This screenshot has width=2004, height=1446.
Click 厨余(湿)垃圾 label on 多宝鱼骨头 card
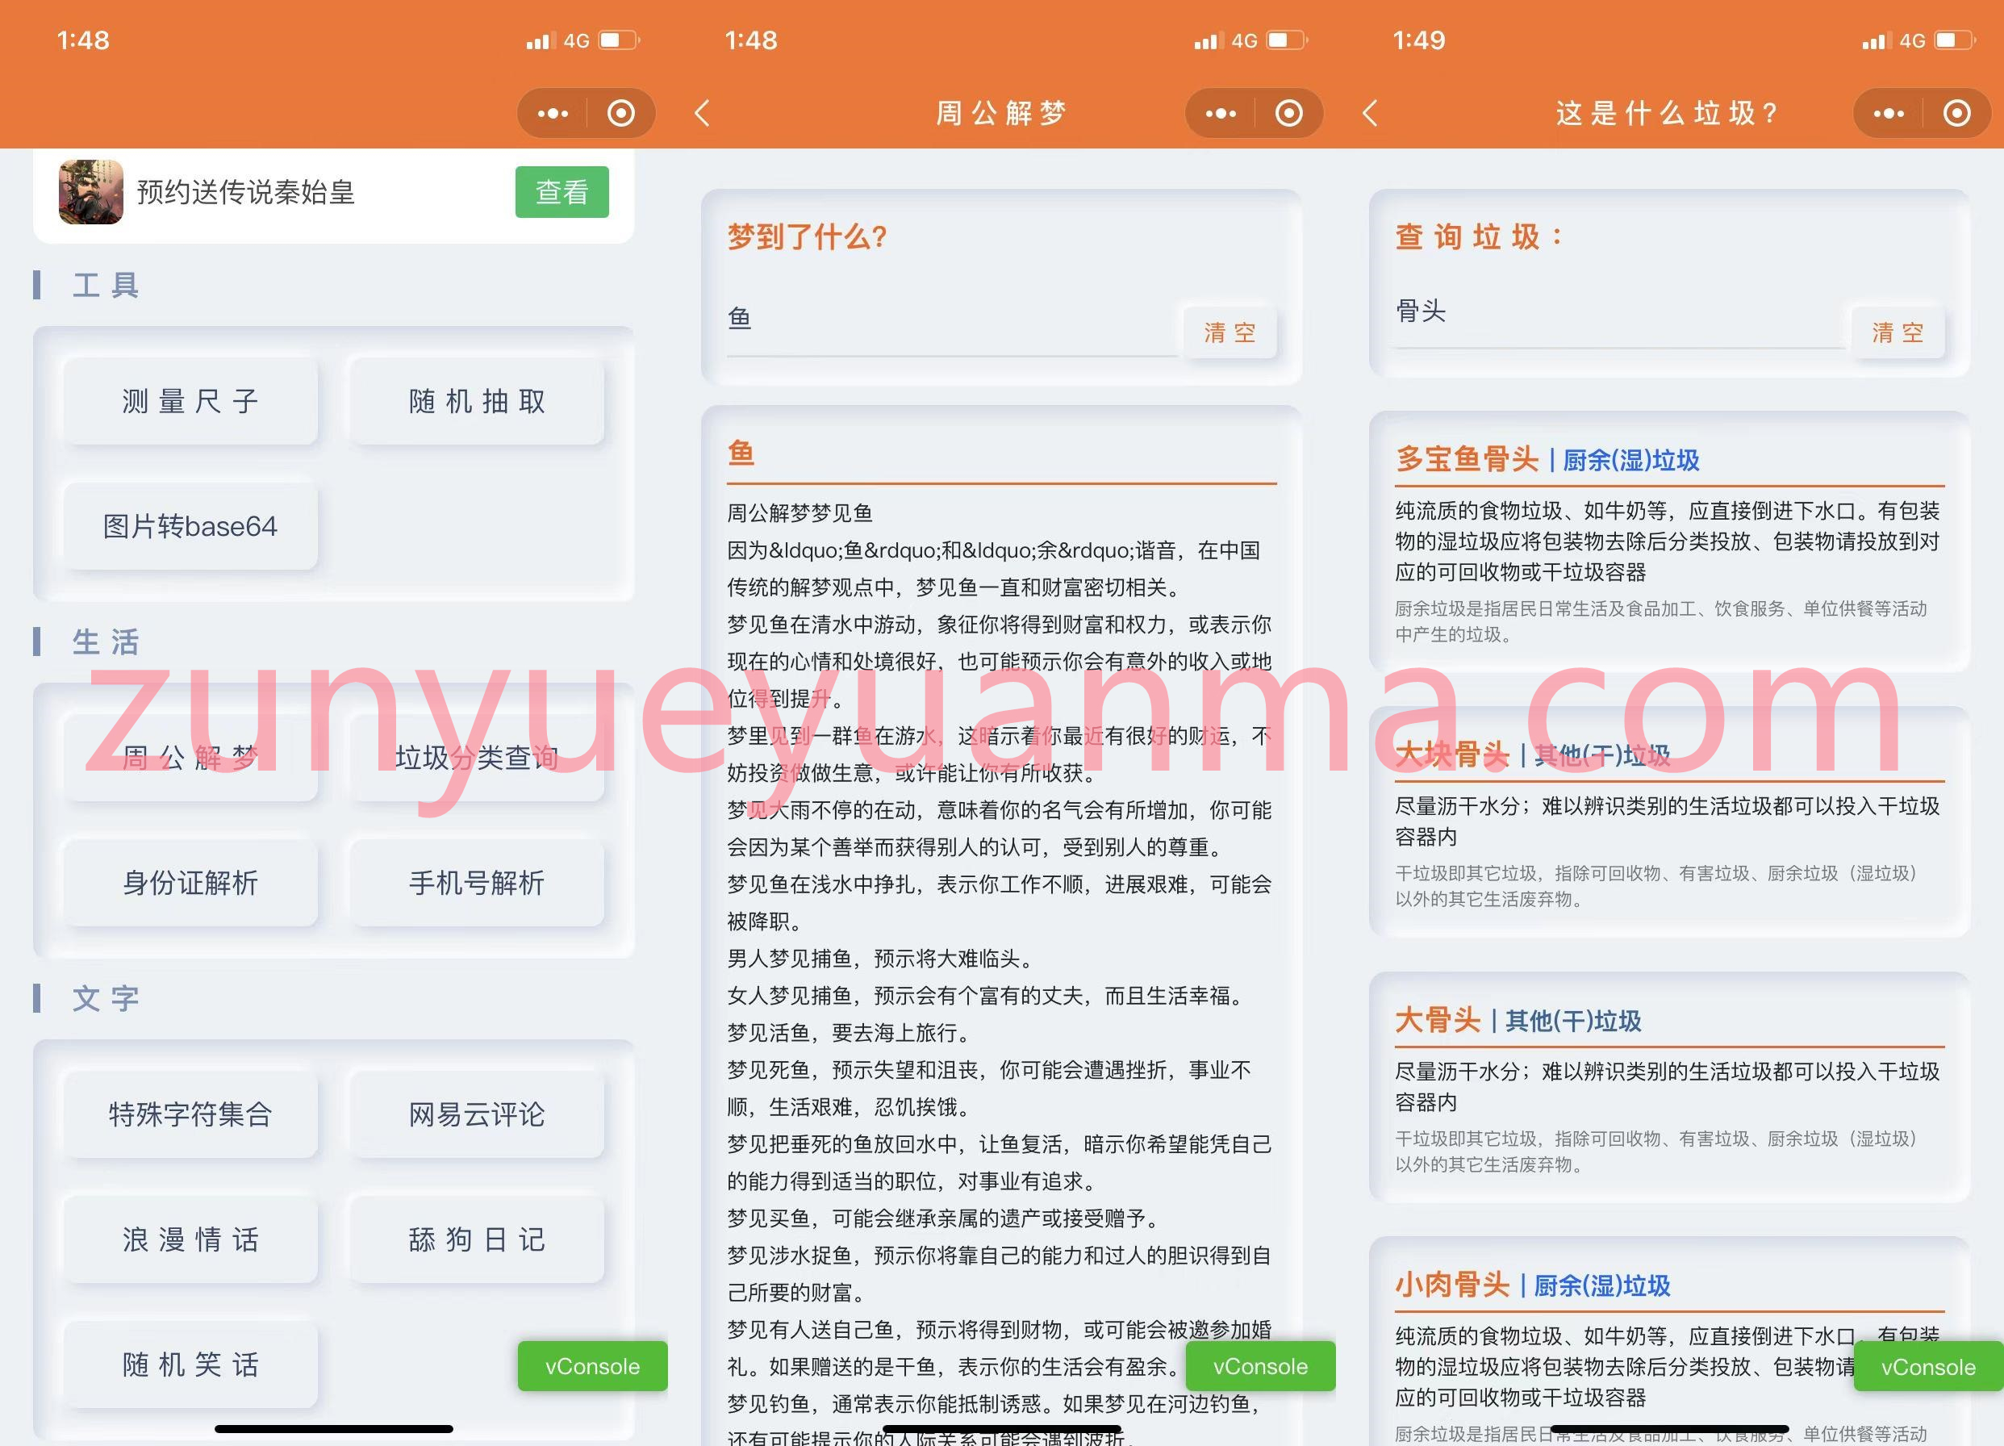[x=1631, y=461]
